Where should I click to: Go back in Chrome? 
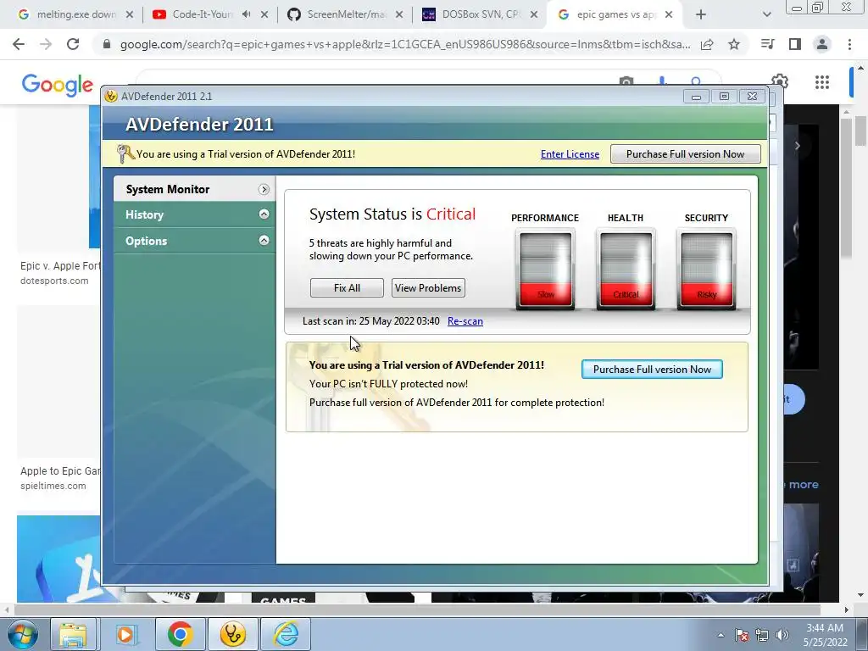coord(19,44)
